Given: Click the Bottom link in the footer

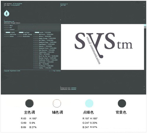Looking at the screenshot, I should pyautogui.click(x=58, y=71).
